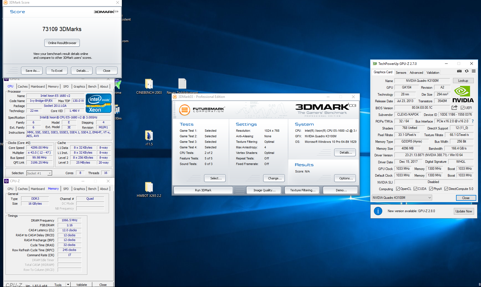The image size is (481, 287).
Task: Open Caches tab in upper CPU-Z window
Action: point(22,87)
